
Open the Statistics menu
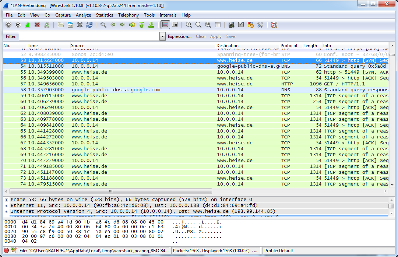105,15
